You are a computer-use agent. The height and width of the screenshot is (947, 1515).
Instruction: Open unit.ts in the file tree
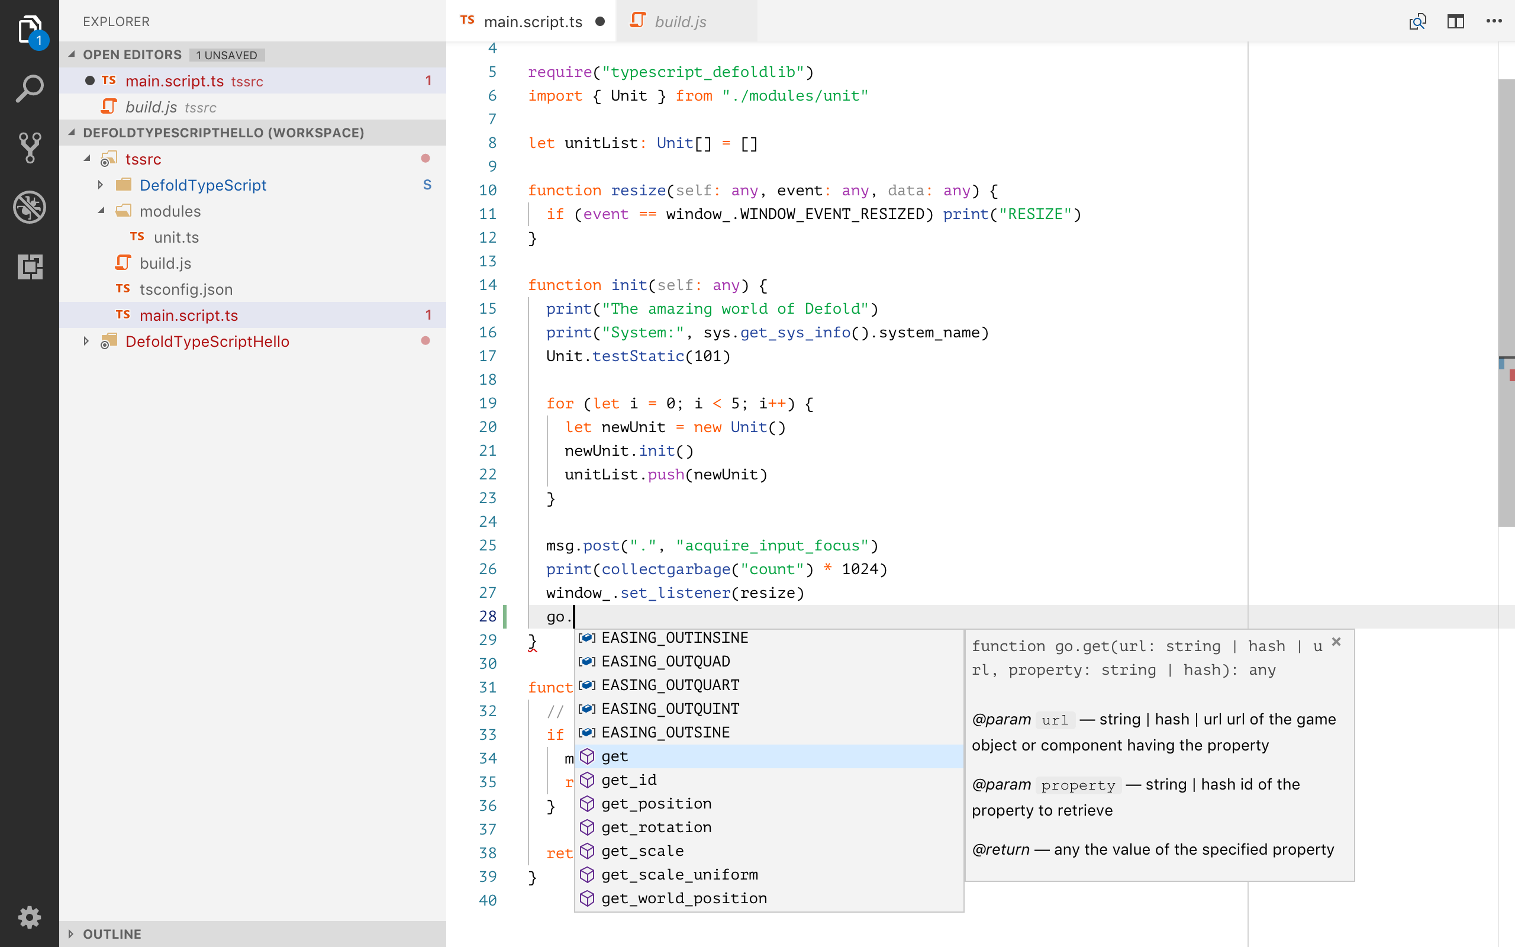tap(253, 237)
